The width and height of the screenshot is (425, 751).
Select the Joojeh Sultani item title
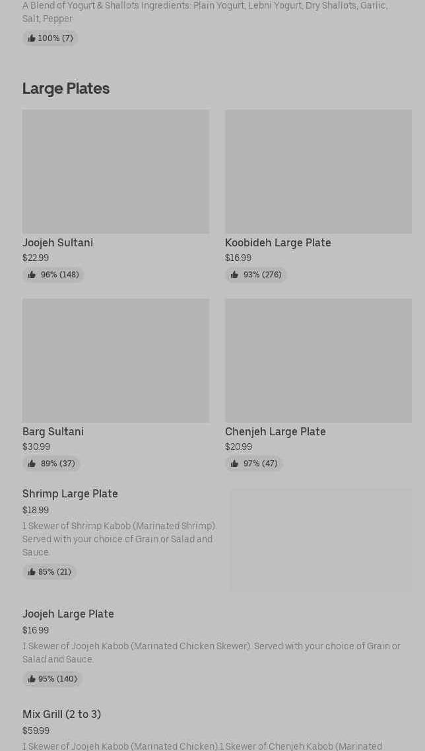(x=57, y=242)
